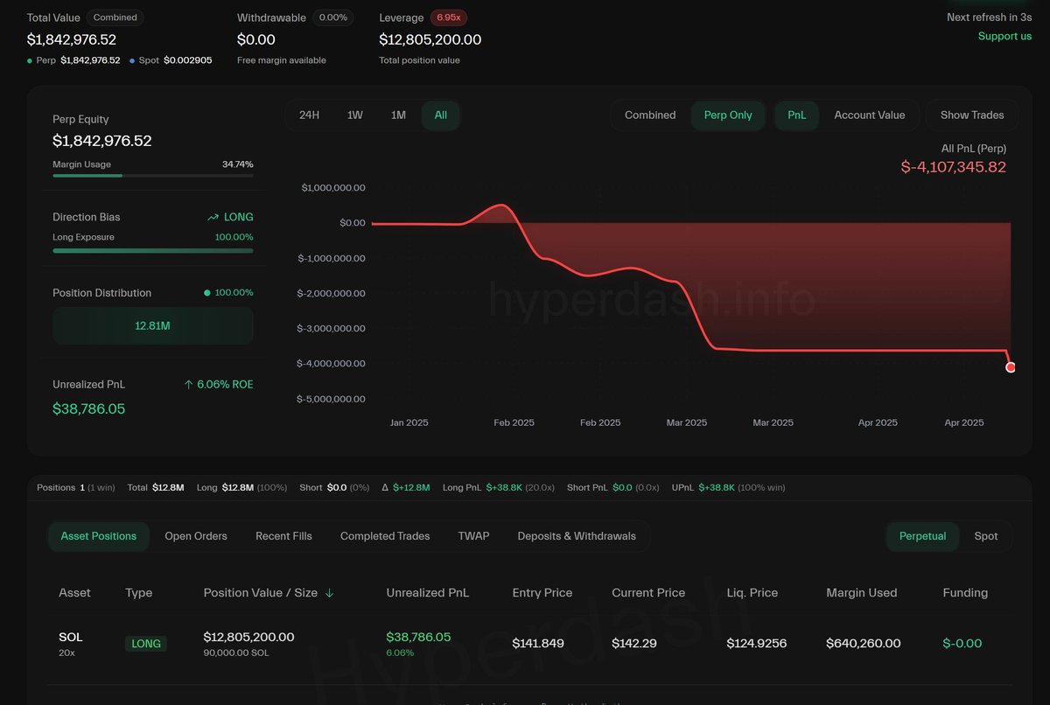The width and height of the screenshot is (1050, 705).
Task: Open the Deposits & Withdrawals tab
Action: 577,536
